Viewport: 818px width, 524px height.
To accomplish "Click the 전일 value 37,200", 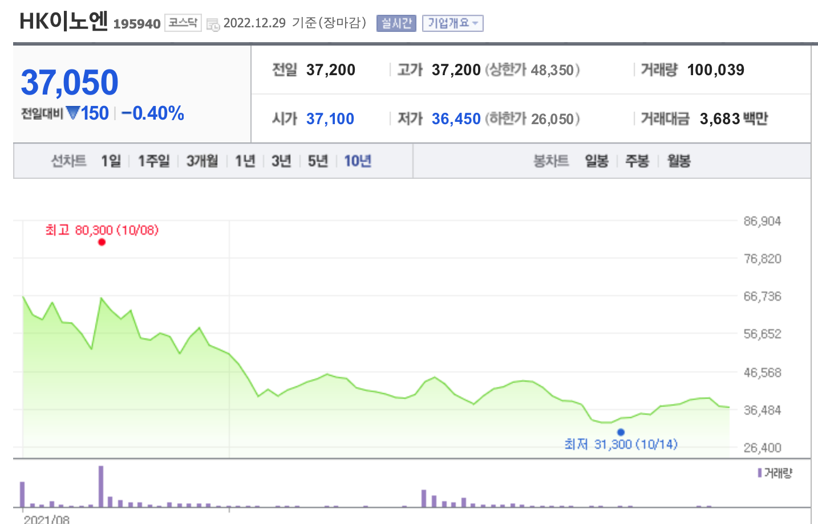I will (331, 70).
